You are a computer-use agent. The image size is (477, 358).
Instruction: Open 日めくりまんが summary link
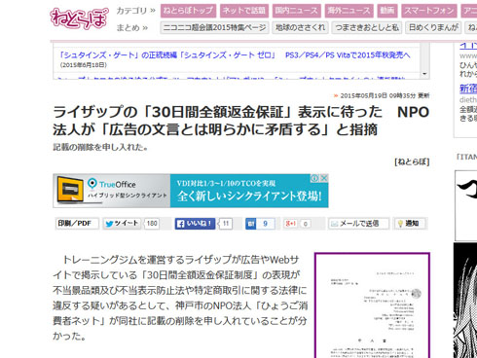click(433, 27)
